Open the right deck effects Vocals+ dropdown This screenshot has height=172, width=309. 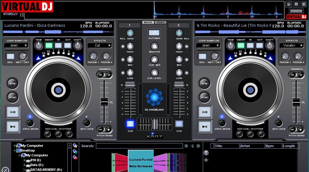click(x=292, y=45)
